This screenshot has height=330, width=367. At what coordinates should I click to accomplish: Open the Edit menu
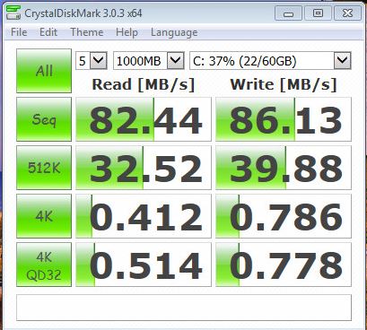[48, 32]
